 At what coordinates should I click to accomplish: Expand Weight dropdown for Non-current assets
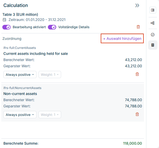pyautogui.click(x=50, y=115)
